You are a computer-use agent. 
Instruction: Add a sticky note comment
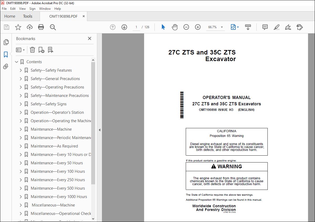[x=265, y=27]
